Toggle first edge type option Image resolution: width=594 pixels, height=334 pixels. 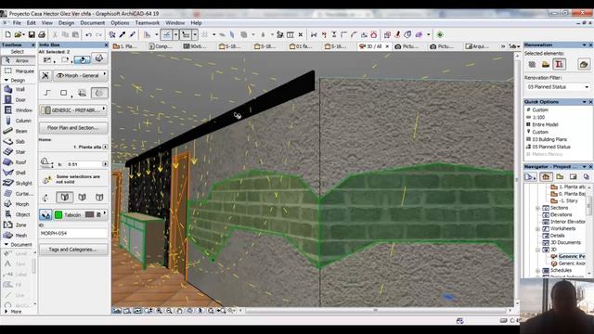(x=65, y=197)
